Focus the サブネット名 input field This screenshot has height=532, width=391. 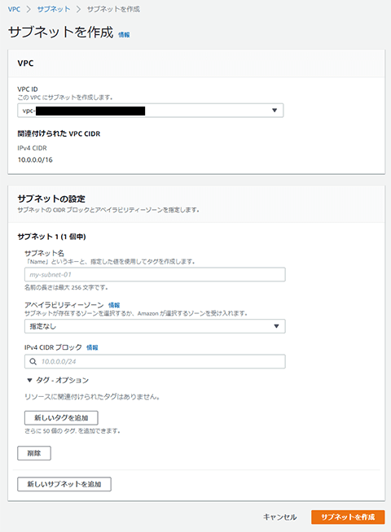coord(155,274)
